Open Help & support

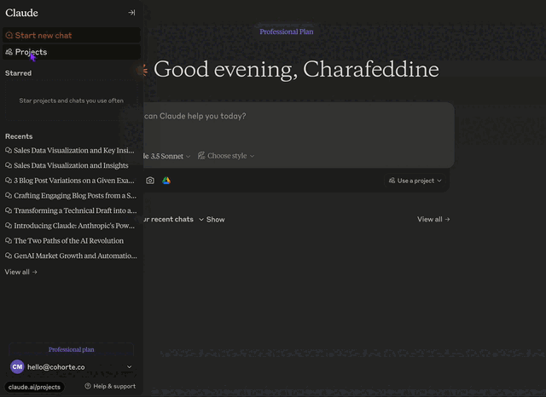110,386
